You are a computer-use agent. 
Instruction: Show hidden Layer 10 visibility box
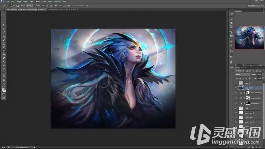tap(236, 83)
